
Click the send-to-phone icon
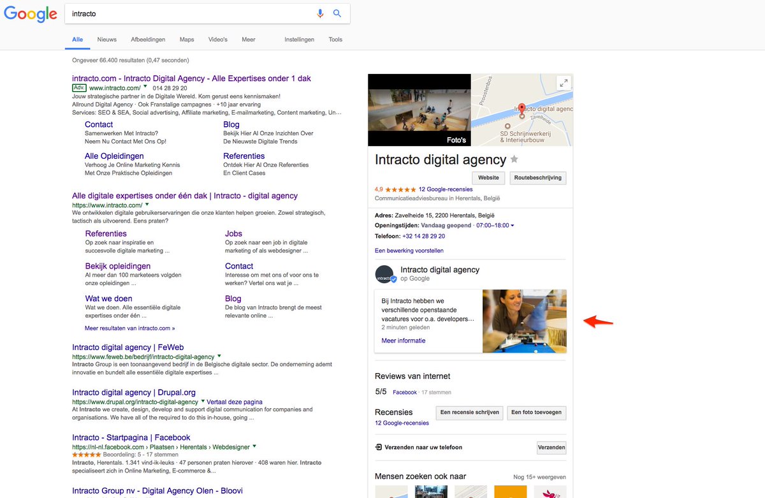pyautogui.click(x=379, y=447)
